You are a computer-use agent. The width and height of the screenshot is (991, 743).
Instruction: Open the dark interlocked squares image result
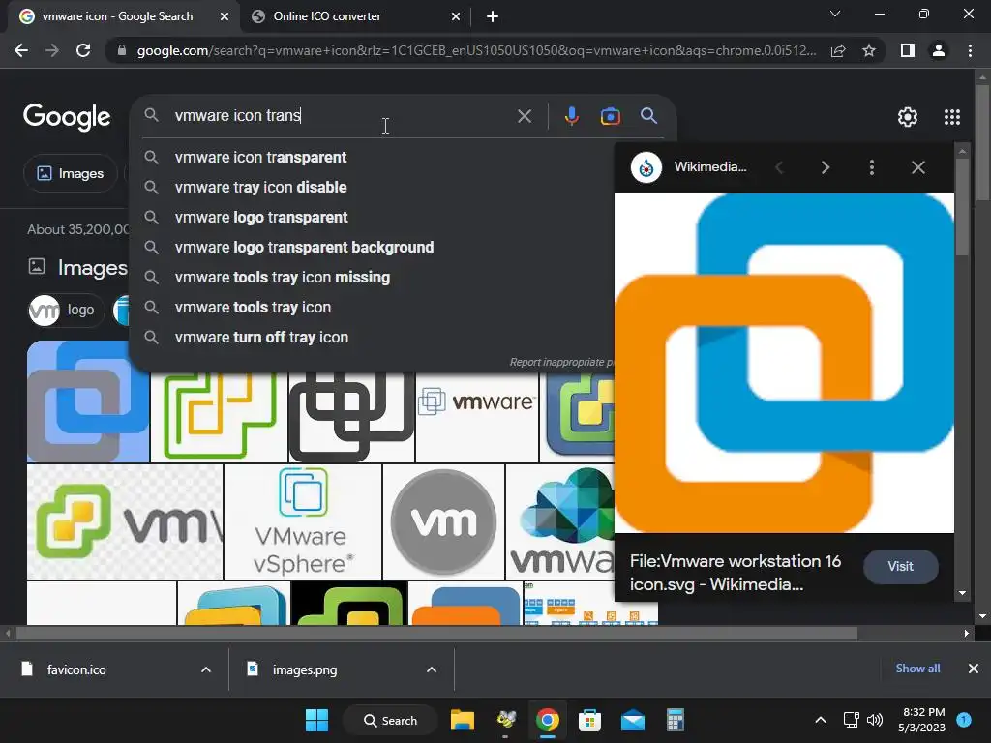point(351,417)
